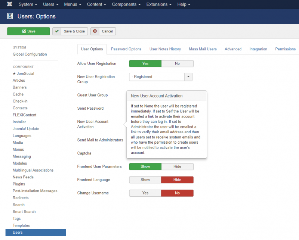
Task: Expand the Extensions menu
Action: coord(160,4)
